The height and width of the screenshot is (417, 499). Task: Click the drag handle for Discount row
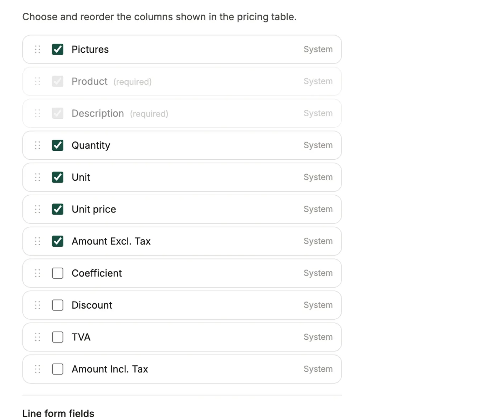pos(37,305)
